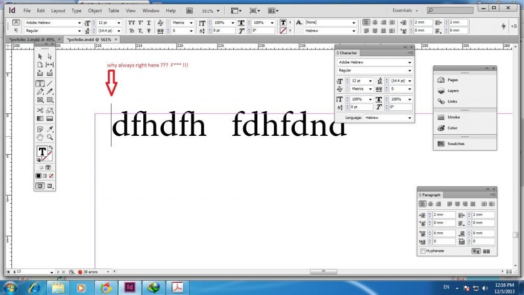The width and height of the screenshot is (524, 295).
Task: Open the Character panel flyout menu
Action: click(410, 53)
